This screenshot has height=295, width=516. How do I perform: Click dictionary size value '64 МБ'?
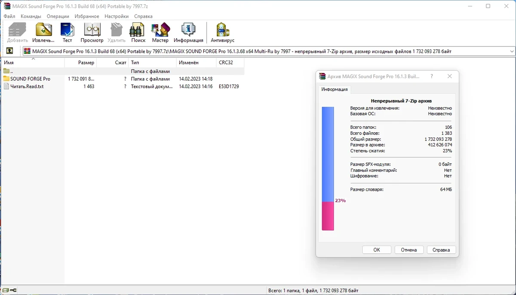[446, 189]
